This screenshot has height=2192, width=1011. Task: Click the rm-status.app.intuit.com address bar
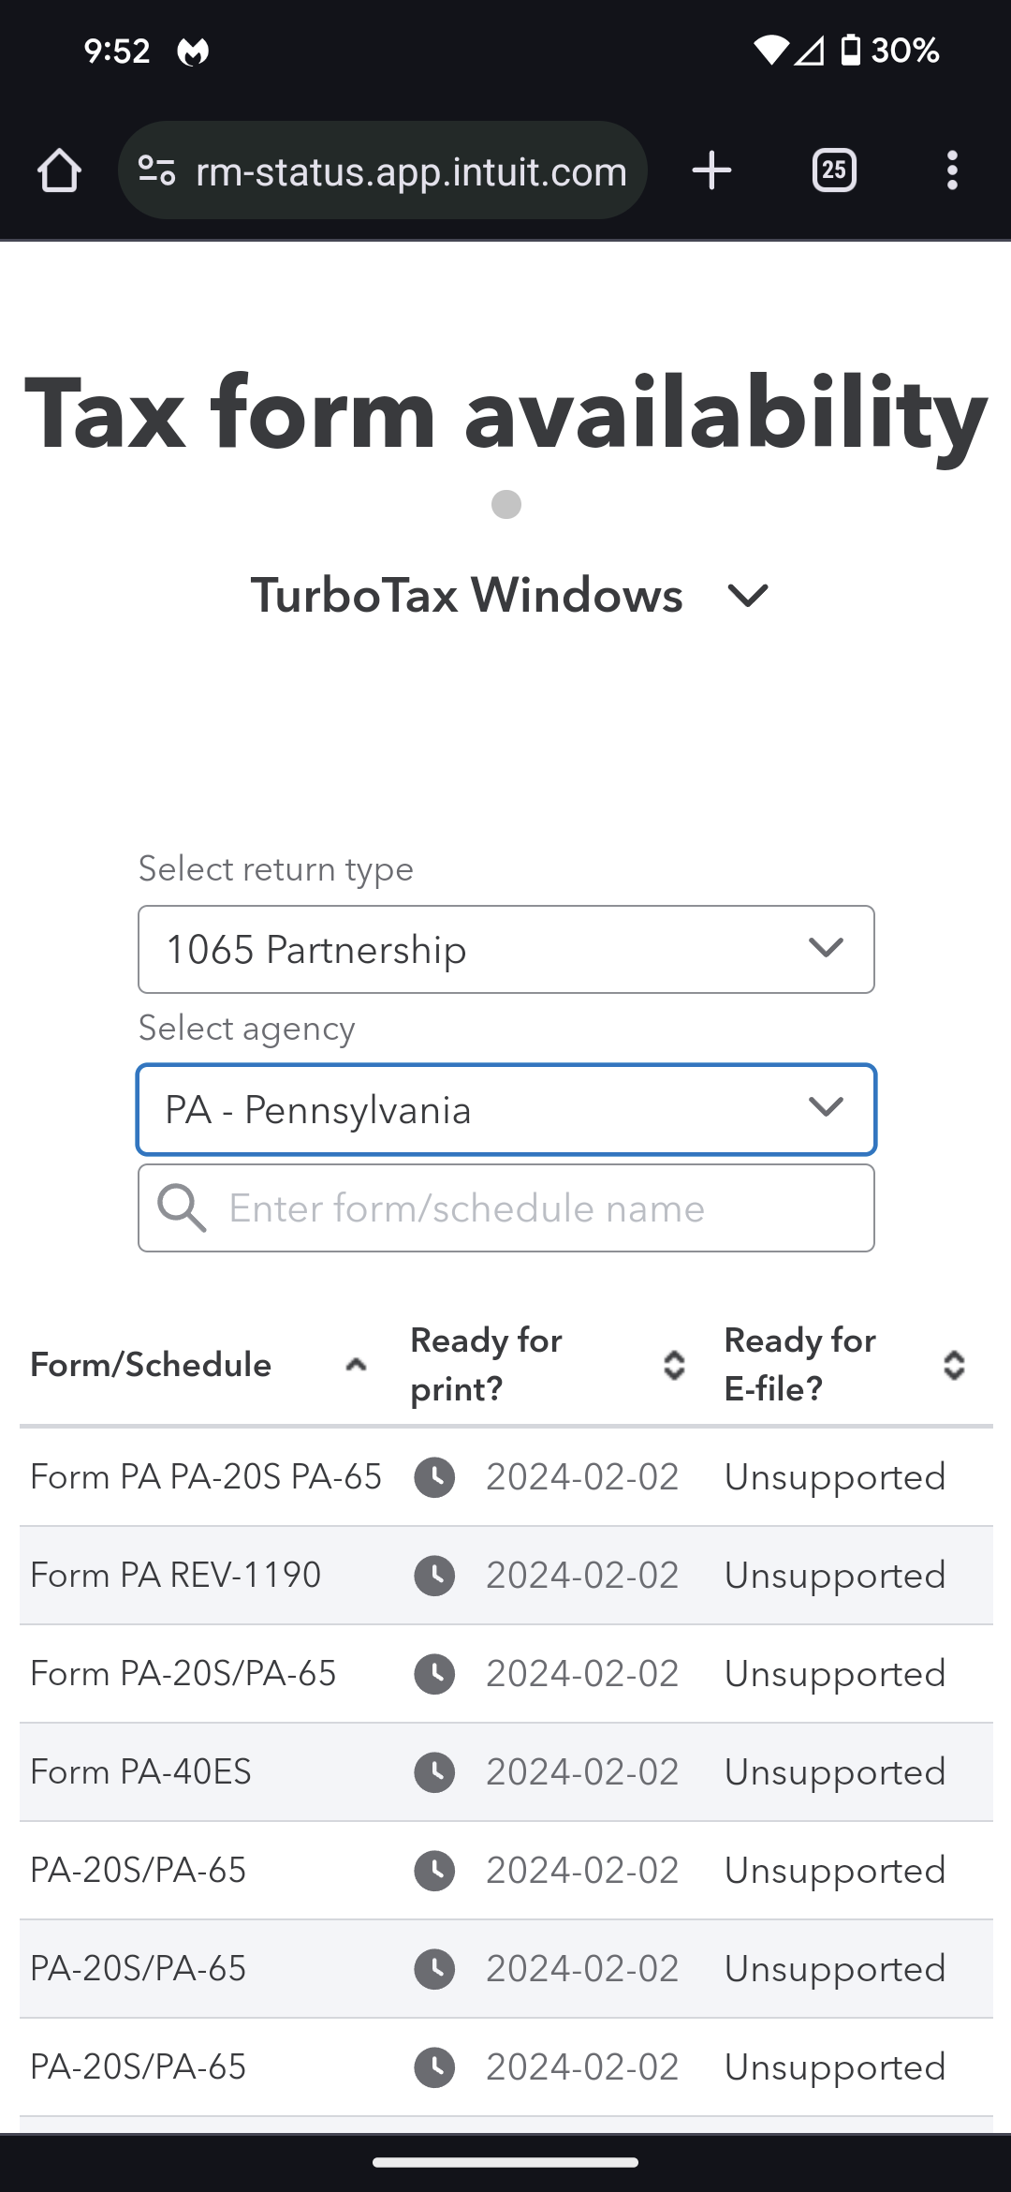coord(412,171)
